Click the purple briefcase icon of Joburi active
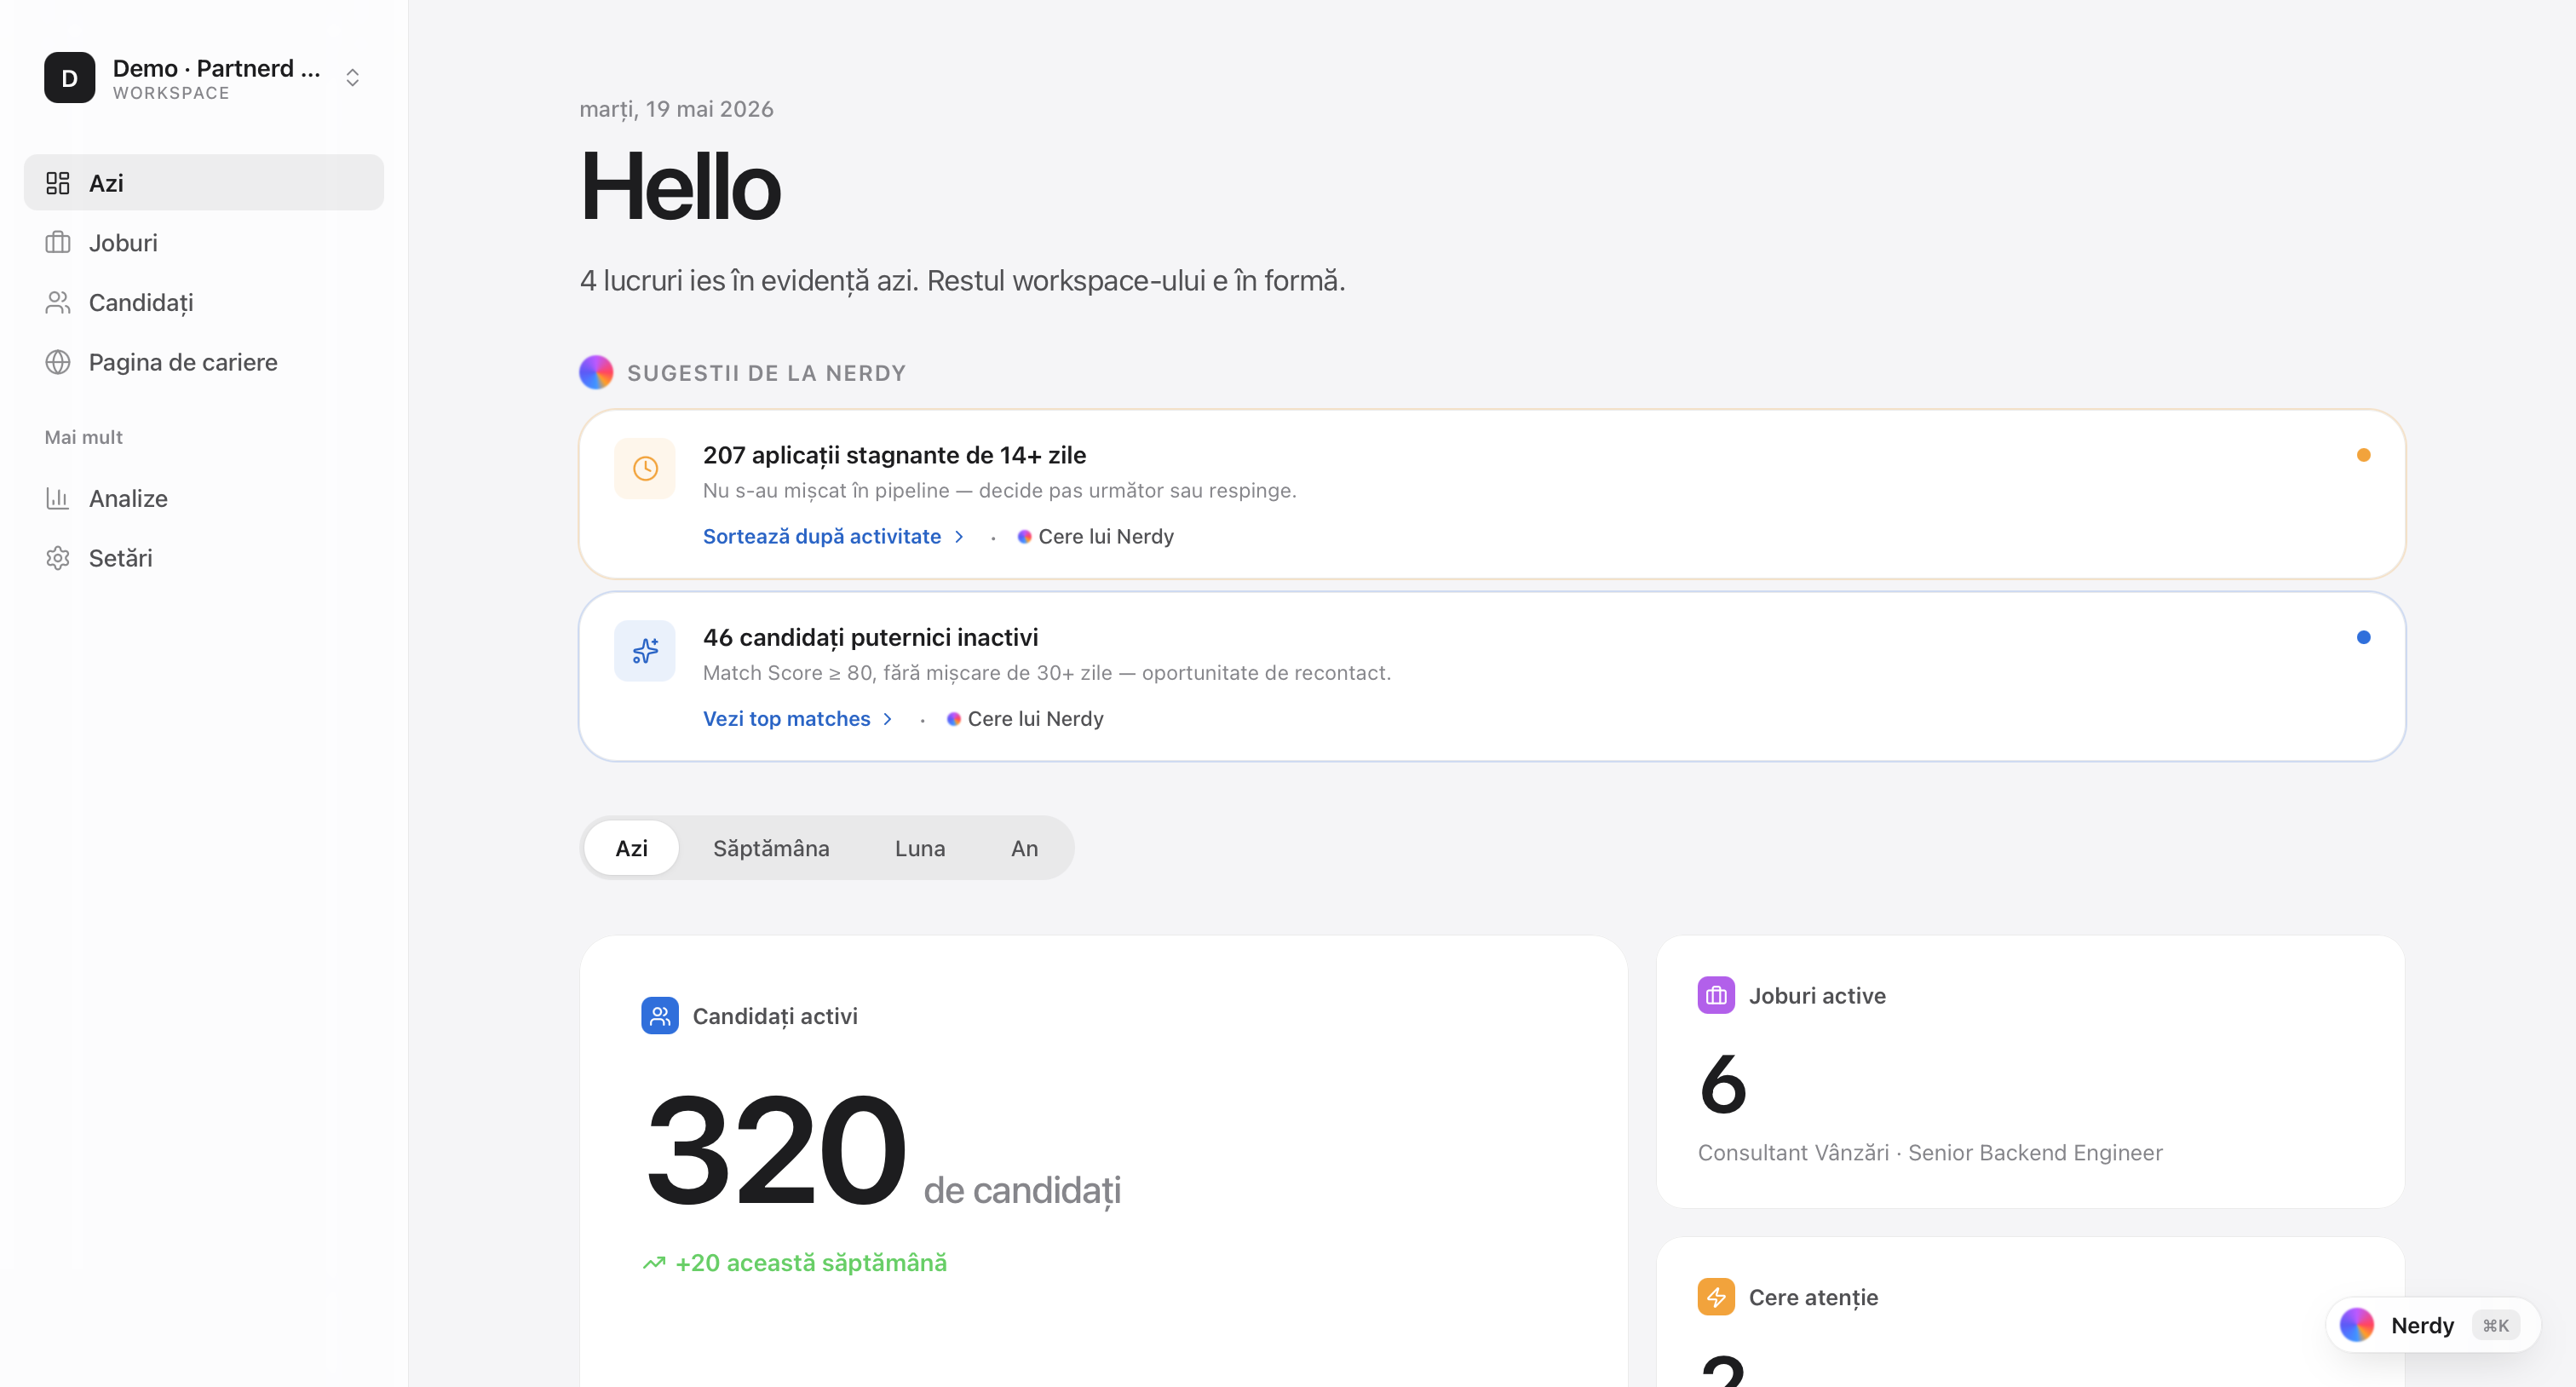This screenshot has width=2576, height=1387. 1716,995
